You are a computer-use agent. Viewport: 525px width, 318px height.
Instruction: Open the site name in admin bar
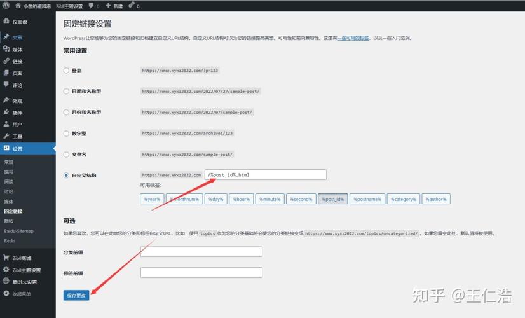tap(37, 6)
